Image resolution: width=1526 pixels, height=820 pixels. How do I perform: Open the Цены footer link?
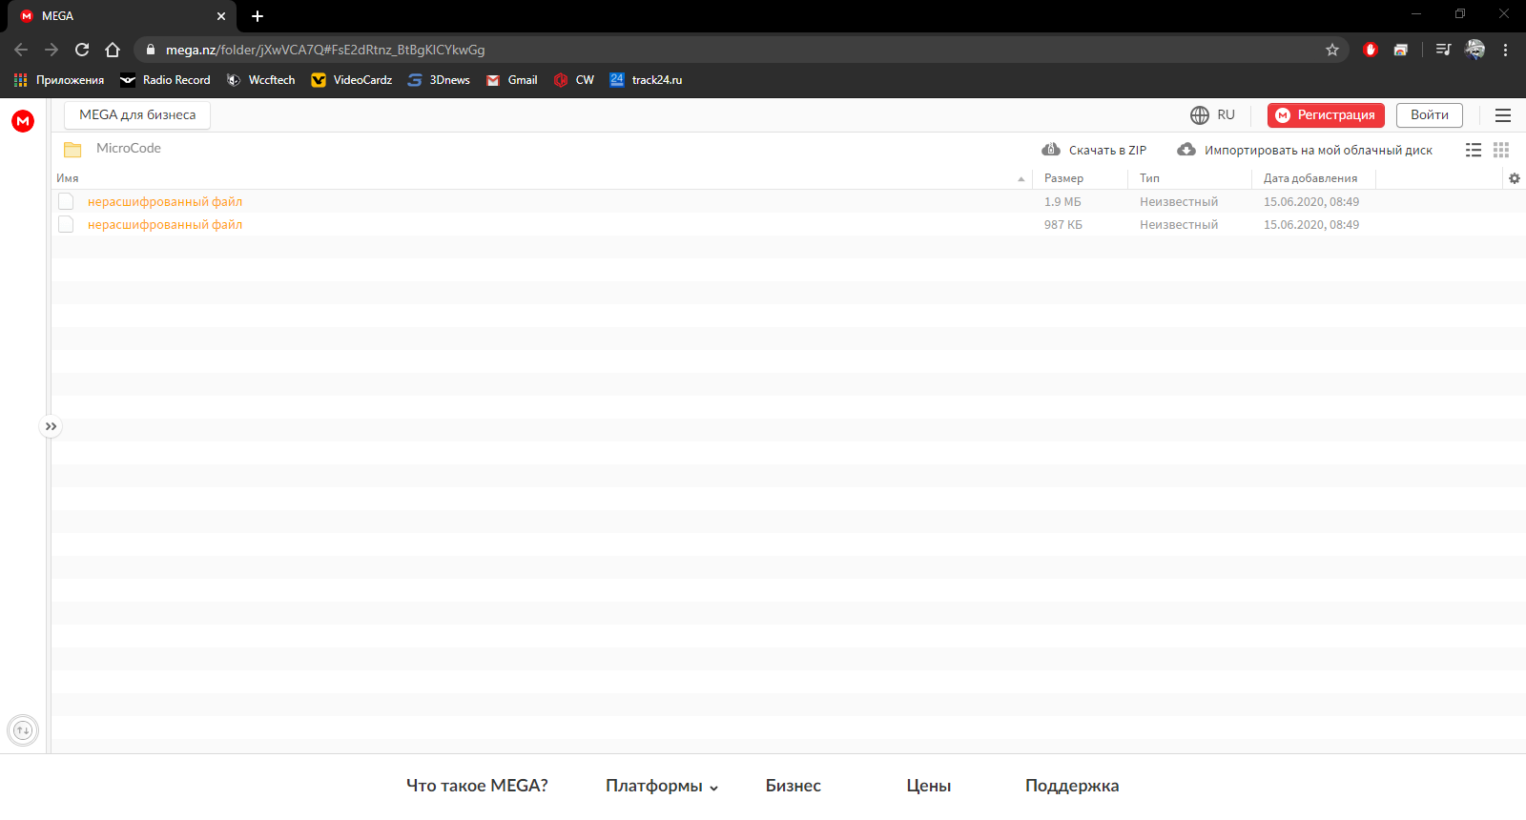(x=929, y=787)
